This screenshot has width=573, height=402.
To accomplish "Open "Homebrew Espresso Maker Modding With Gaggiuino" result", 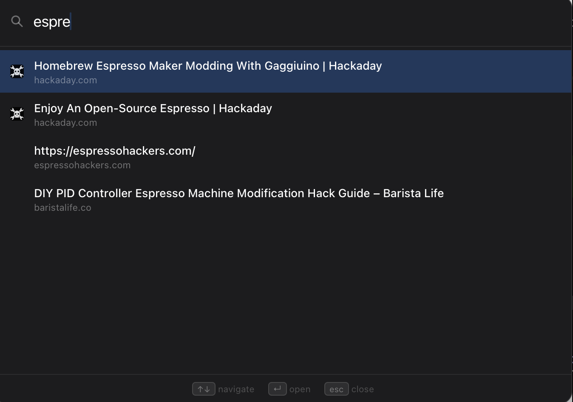I will coord(286,71).
